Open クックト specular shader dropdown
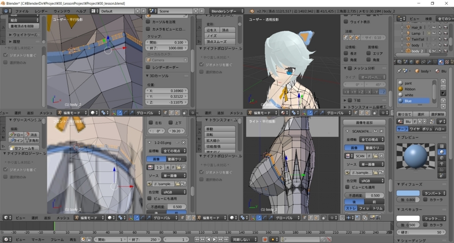 (434, 219)
